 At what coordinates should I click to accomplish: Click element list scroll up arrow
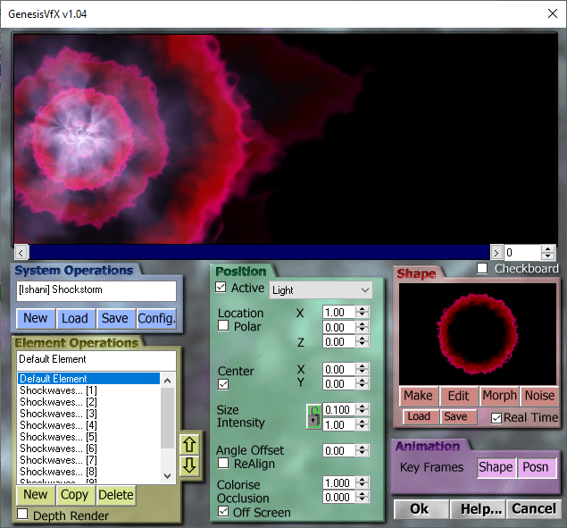click(168, 380)
